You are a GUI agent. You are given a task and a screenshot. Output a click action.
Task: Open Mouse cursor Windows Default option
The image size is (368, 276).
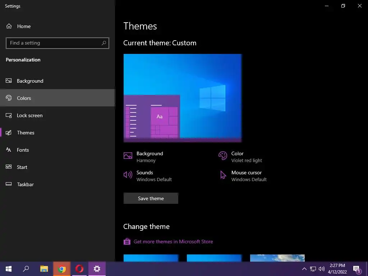[243, 176]
